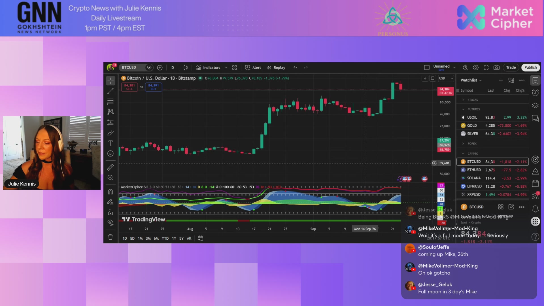This screenshot has height=306, width=544.
Task: Open the USD currency dropdown
Action: [x=446, y=78]
